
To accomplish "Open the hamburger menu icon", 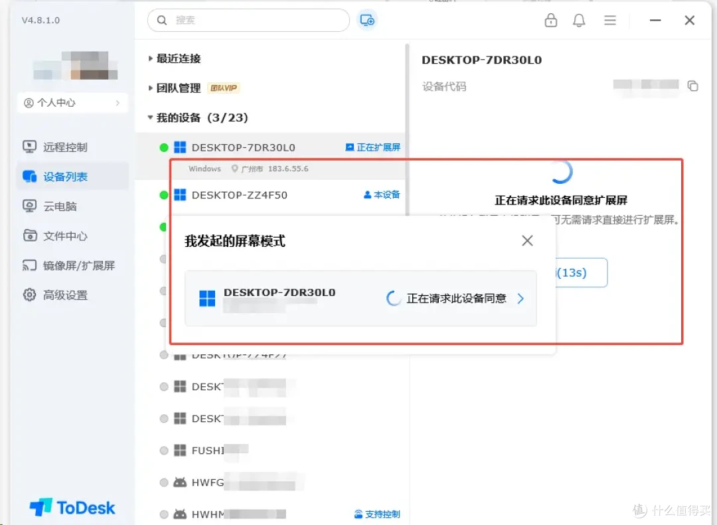I will 610,20.
